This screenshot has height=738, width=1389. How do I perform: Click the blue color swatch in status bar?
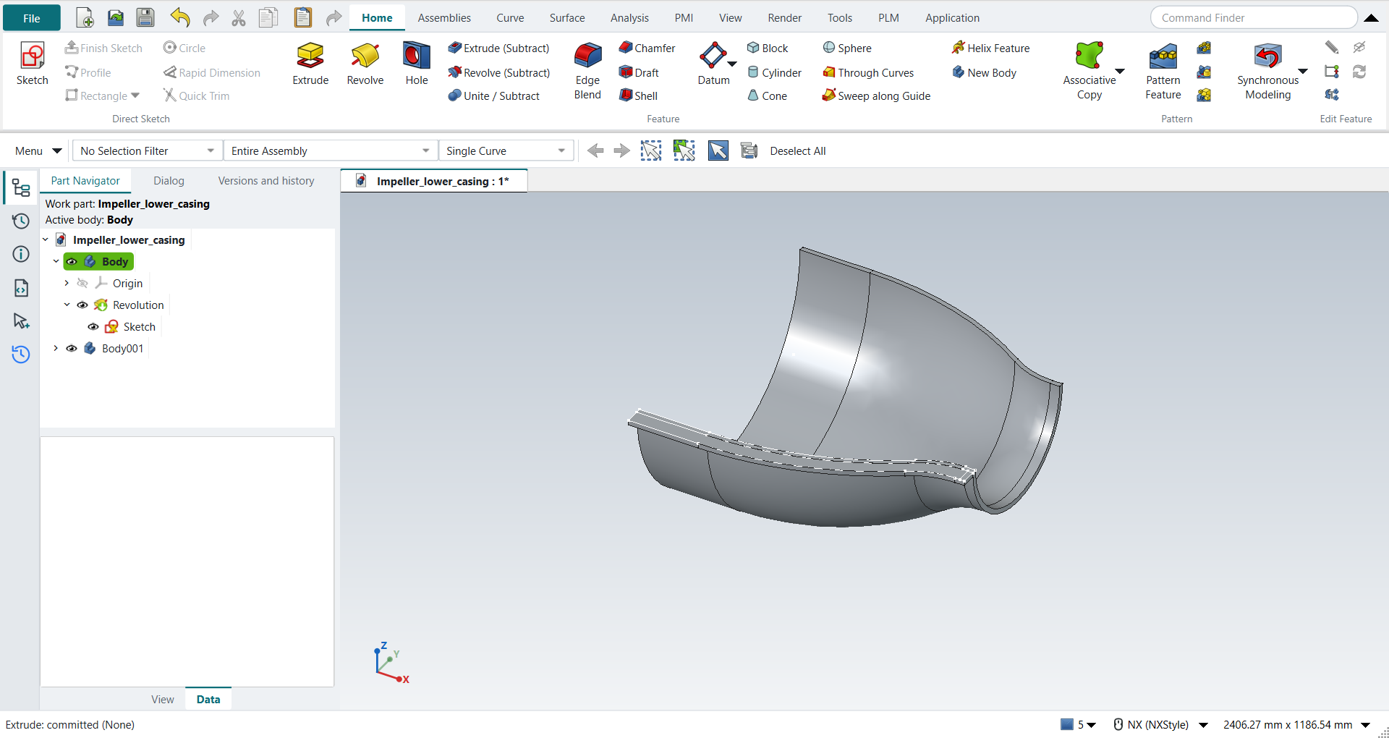pos(1067,724)
